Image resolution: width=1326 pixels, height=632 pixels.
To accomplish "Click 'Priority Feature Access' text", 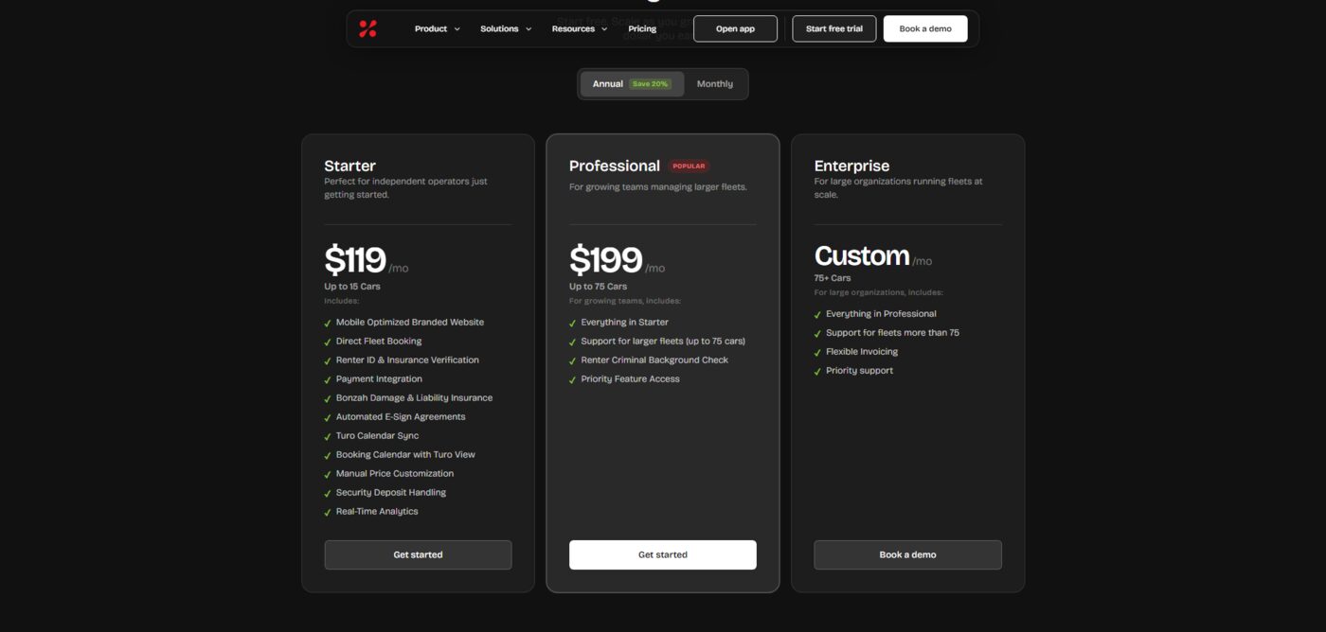I will point(630,378).
